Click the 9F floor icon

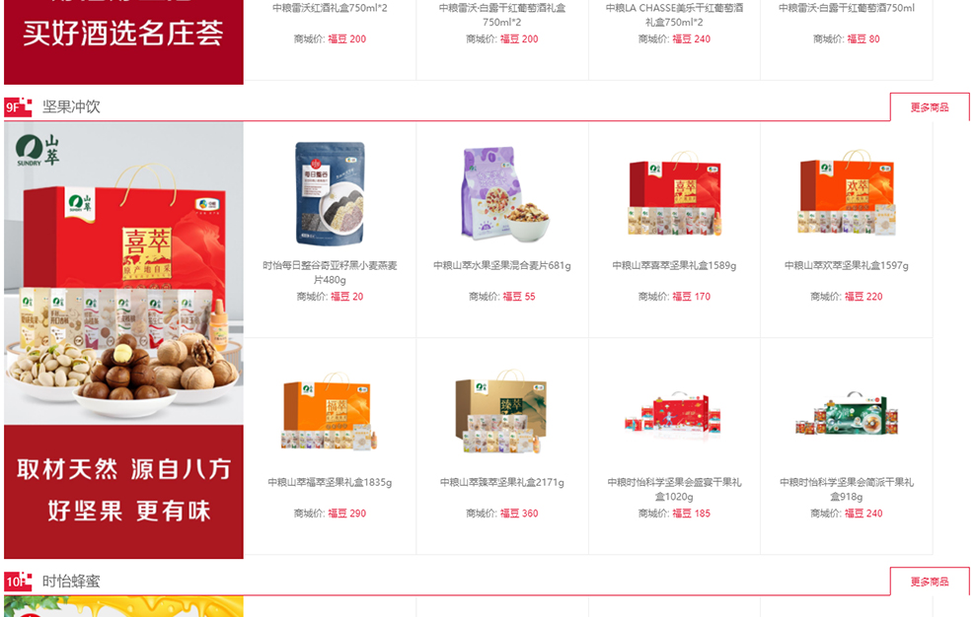pyautogui.click(x=18, y=107)
